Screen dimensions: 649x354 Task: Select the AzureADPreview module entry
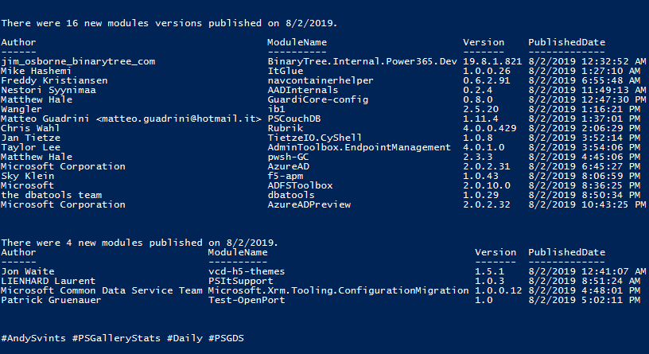[x=309, y=204]
